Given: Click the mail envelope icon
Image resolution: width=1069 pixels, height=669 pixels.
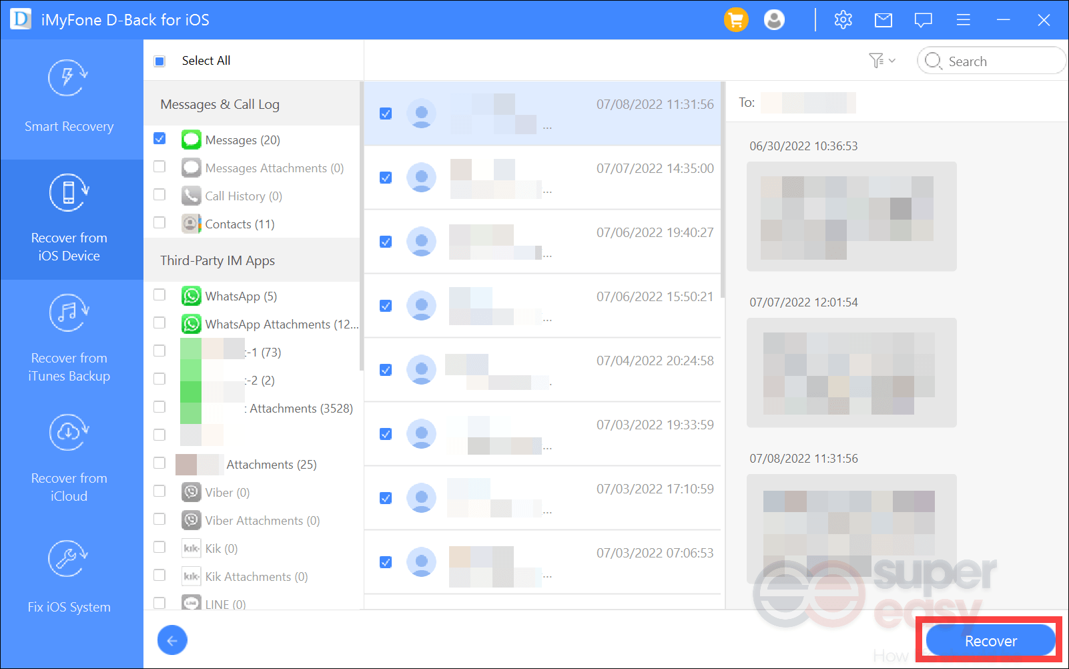Looking at the screenshot, I should tap(883, 21).
